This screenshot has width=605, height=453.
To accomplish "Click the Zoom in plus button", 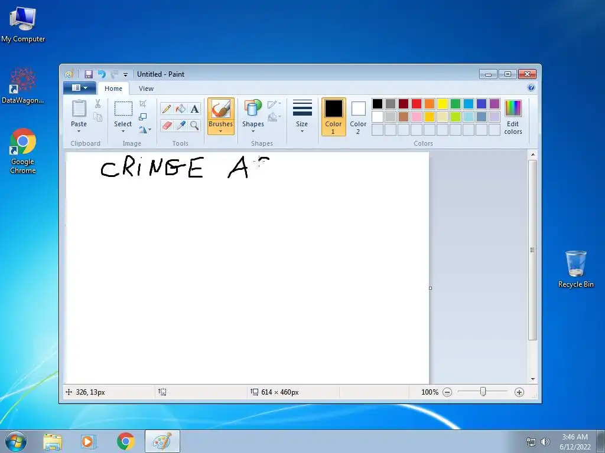I will click(519, 392).
